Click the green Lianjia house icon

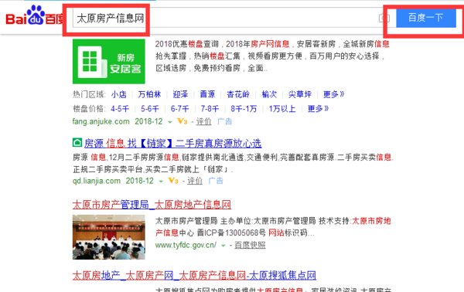click(x=77, y=143)
